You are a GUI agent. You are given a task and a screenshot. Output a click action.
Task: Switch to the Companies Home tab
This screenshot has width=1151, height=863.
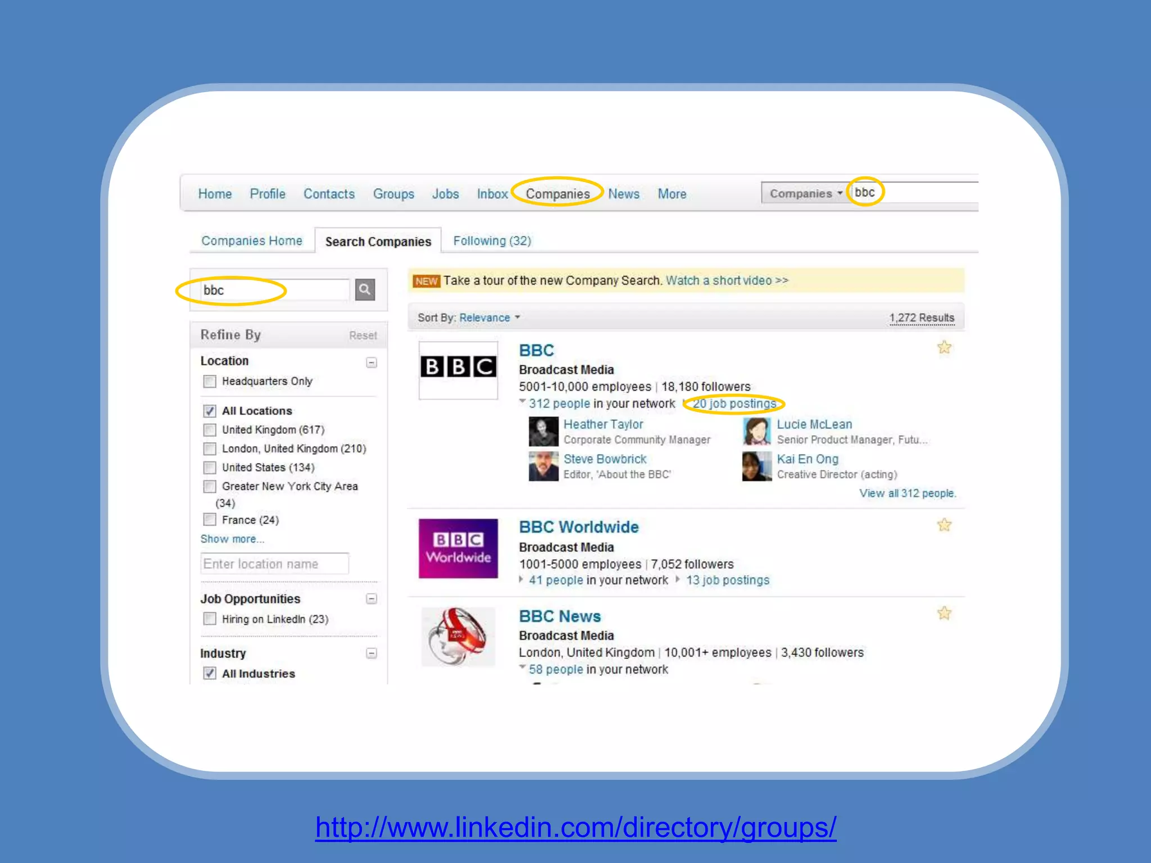pos(252,241)
